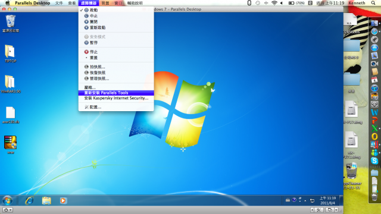This screenshot has width=381, height=214.
Task: Click the Kenneth user menu
Action: [357, 3]
